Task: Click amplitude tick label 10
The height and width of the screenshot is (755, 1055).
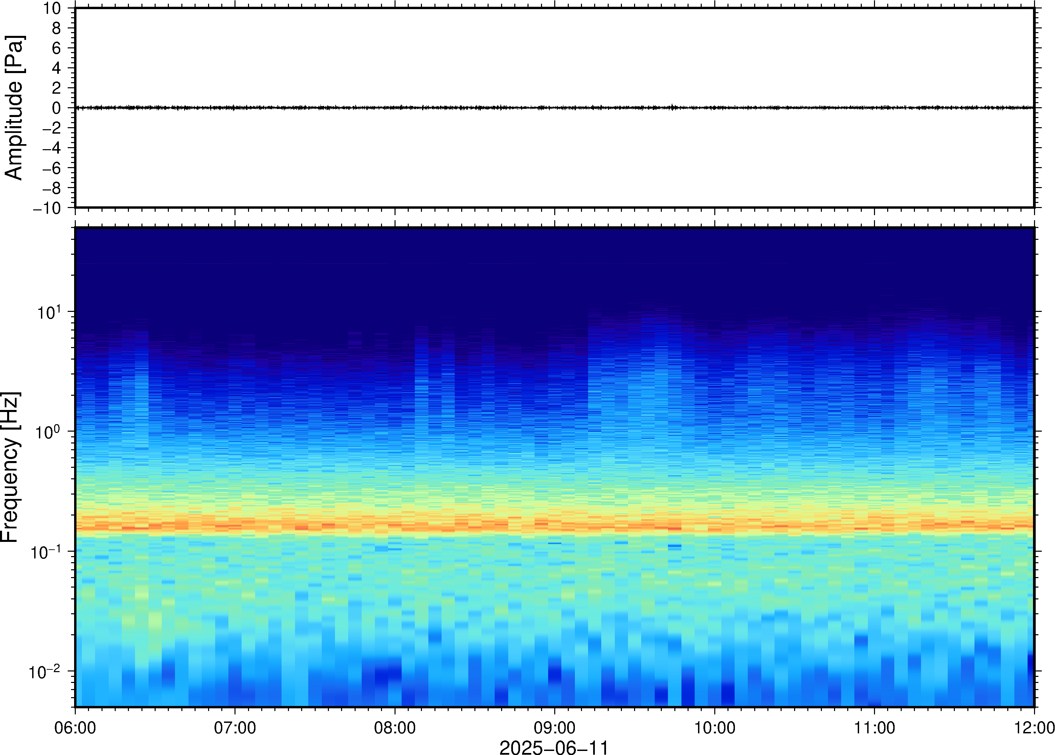Action: [x=52, y=8]
